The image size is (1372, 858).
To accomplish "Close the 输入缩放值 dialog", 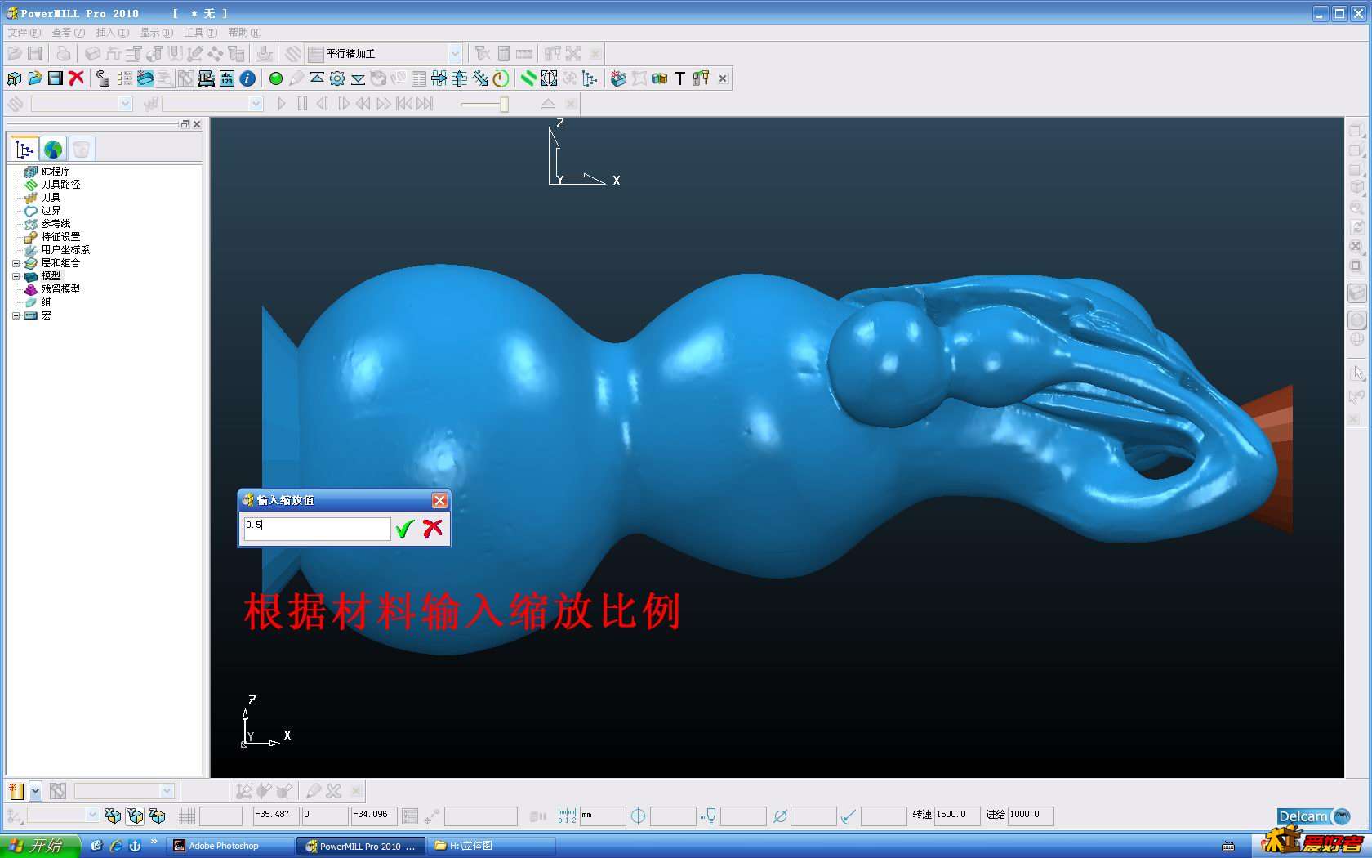I will click(x=439, y=500).
